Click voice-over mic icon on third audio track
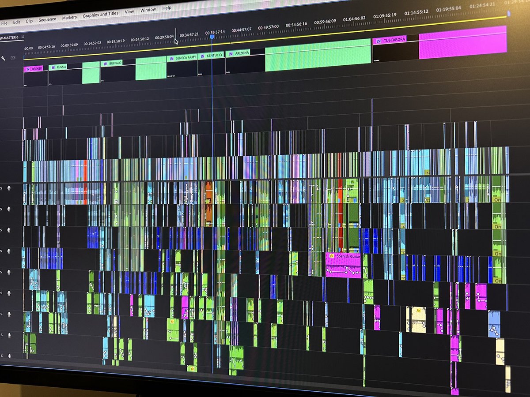The image size is (530, 397). (x=9, y=230)
